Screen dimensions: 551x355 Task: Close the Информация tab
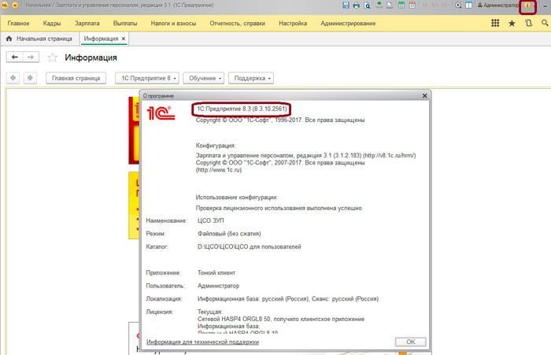point(124,39)
